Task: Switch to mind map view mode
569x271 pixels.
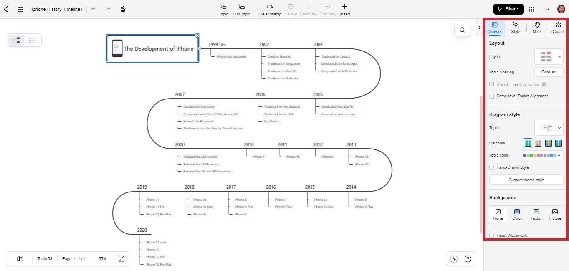Action: click(16, 40)
